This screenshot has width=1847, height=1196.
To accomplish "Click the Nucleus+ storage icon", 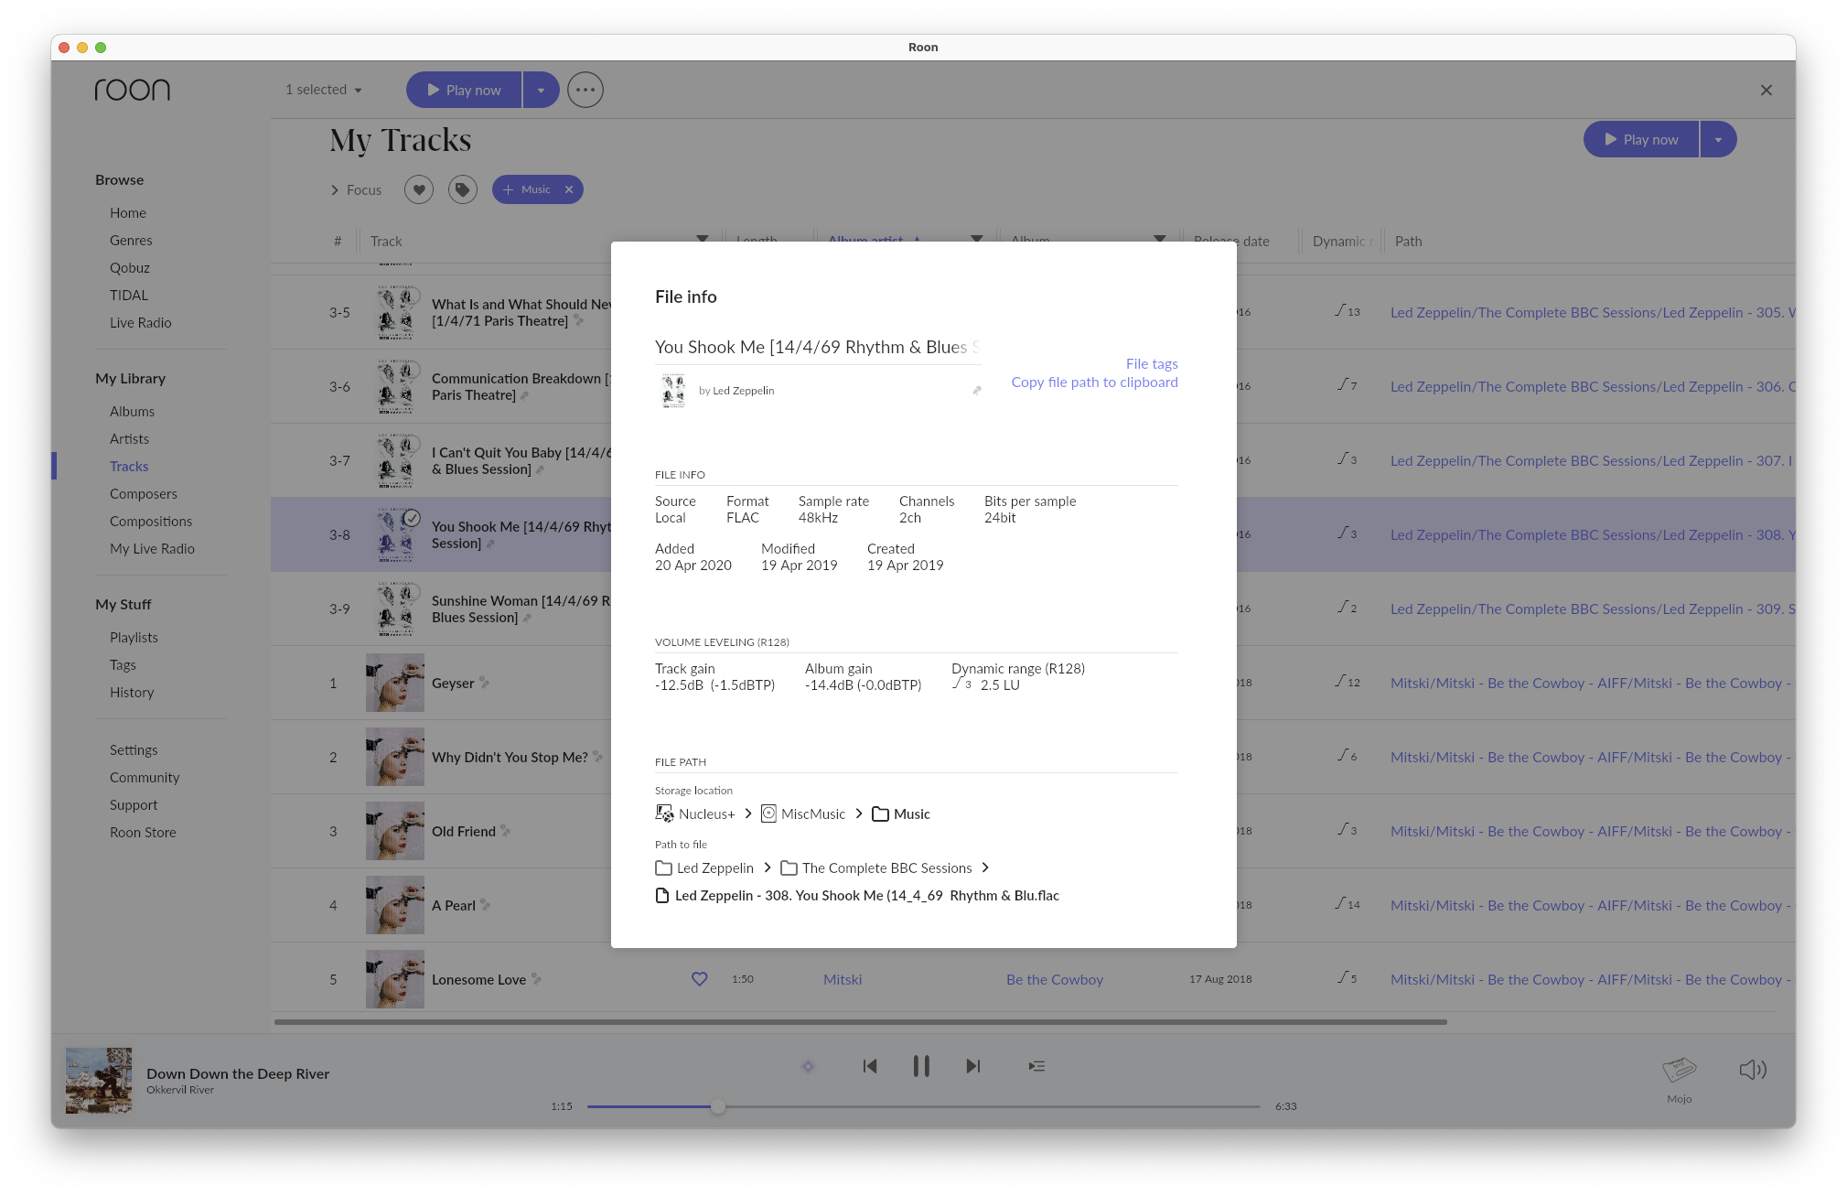I will pos(664,813).
